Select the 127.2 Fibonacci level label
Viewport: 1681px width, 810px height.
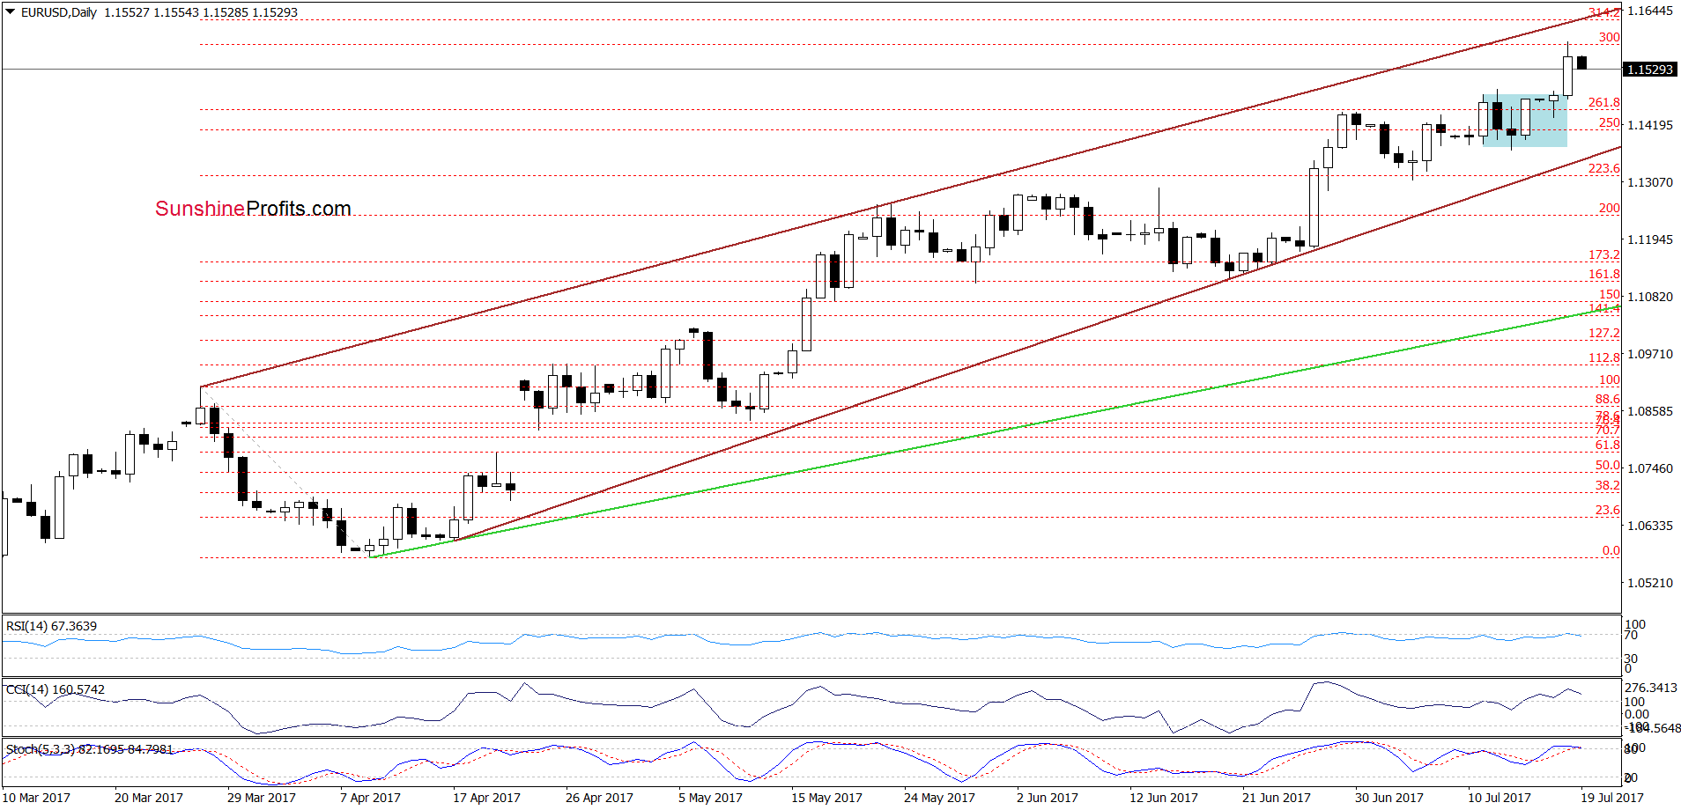[1603, 333]
